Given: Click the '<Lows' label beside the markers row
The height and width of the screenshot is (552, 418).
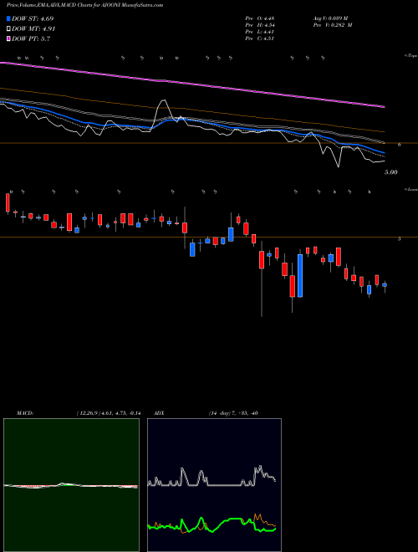Looking at the screenshot, I should point(410,189).
